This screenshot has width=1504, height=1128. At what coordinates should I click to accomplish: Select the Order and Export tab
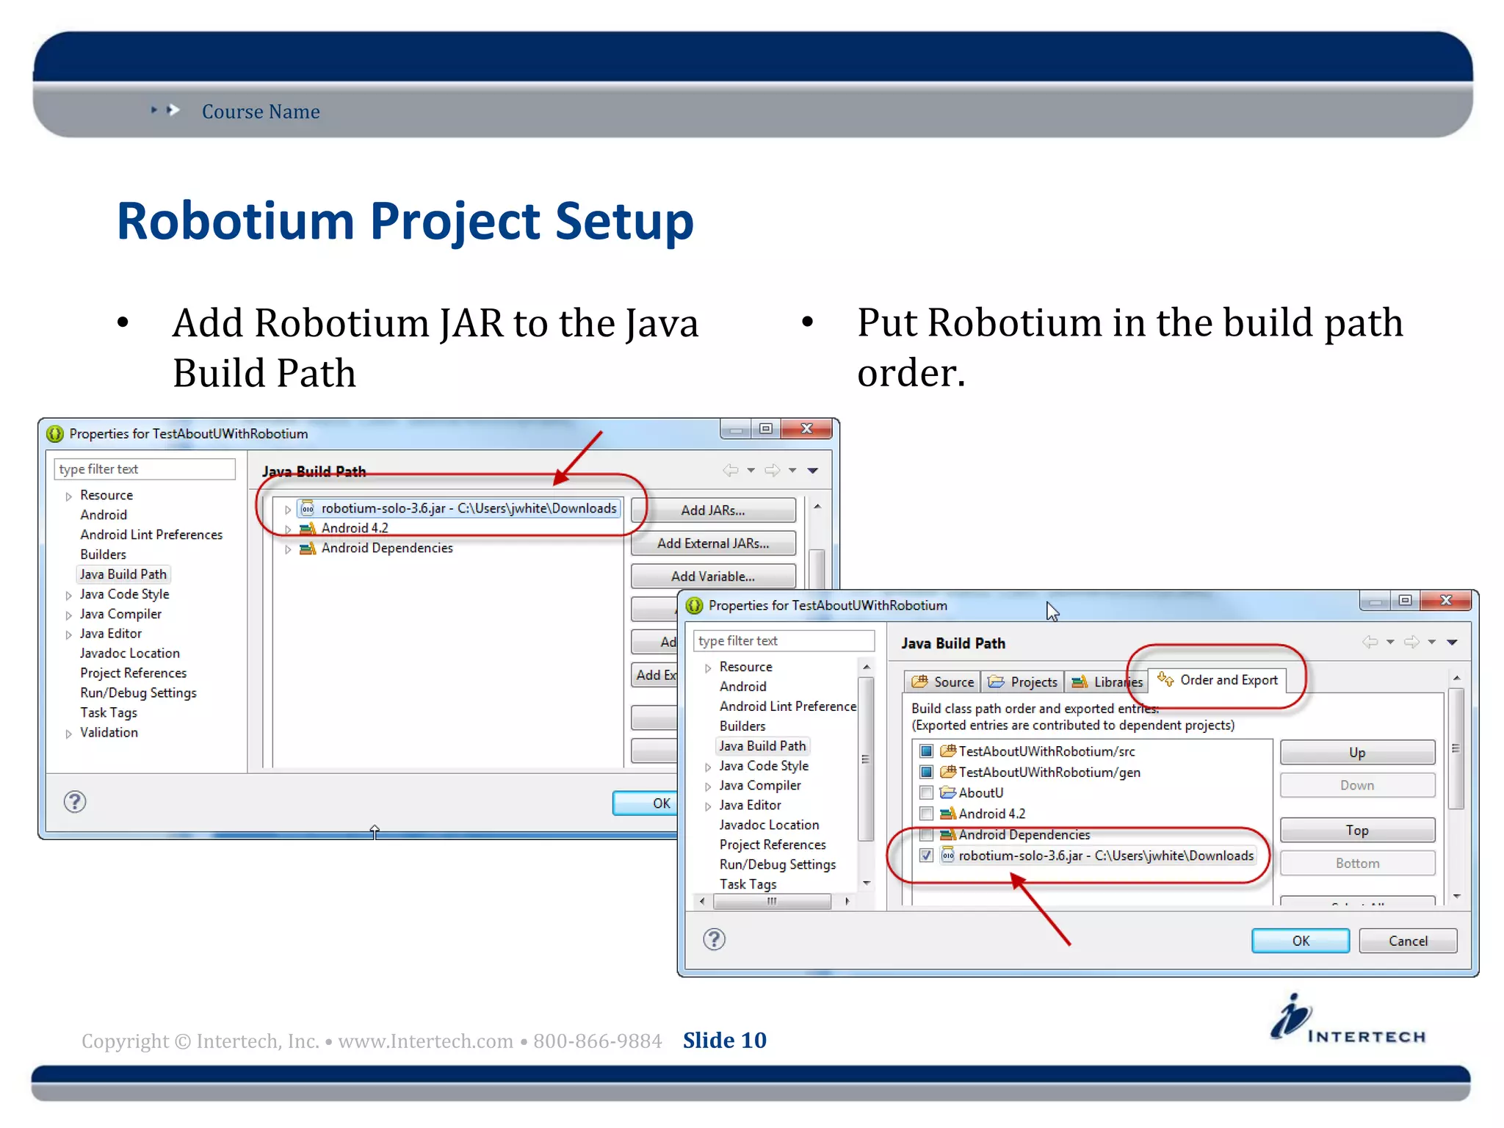[x=1218, y=680]
